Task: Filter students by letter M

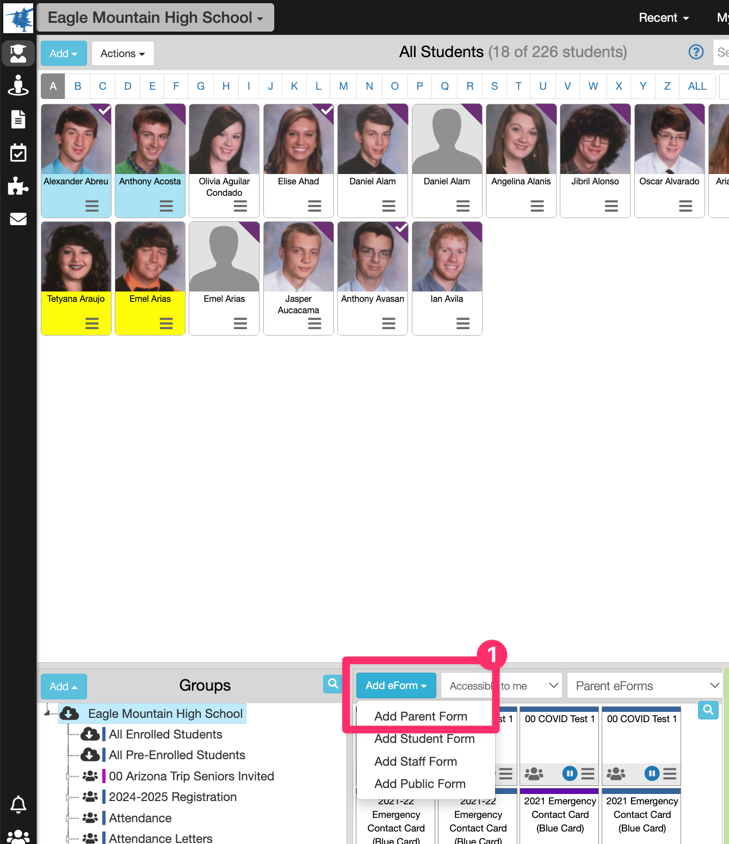Action: (x=343, y=86)
